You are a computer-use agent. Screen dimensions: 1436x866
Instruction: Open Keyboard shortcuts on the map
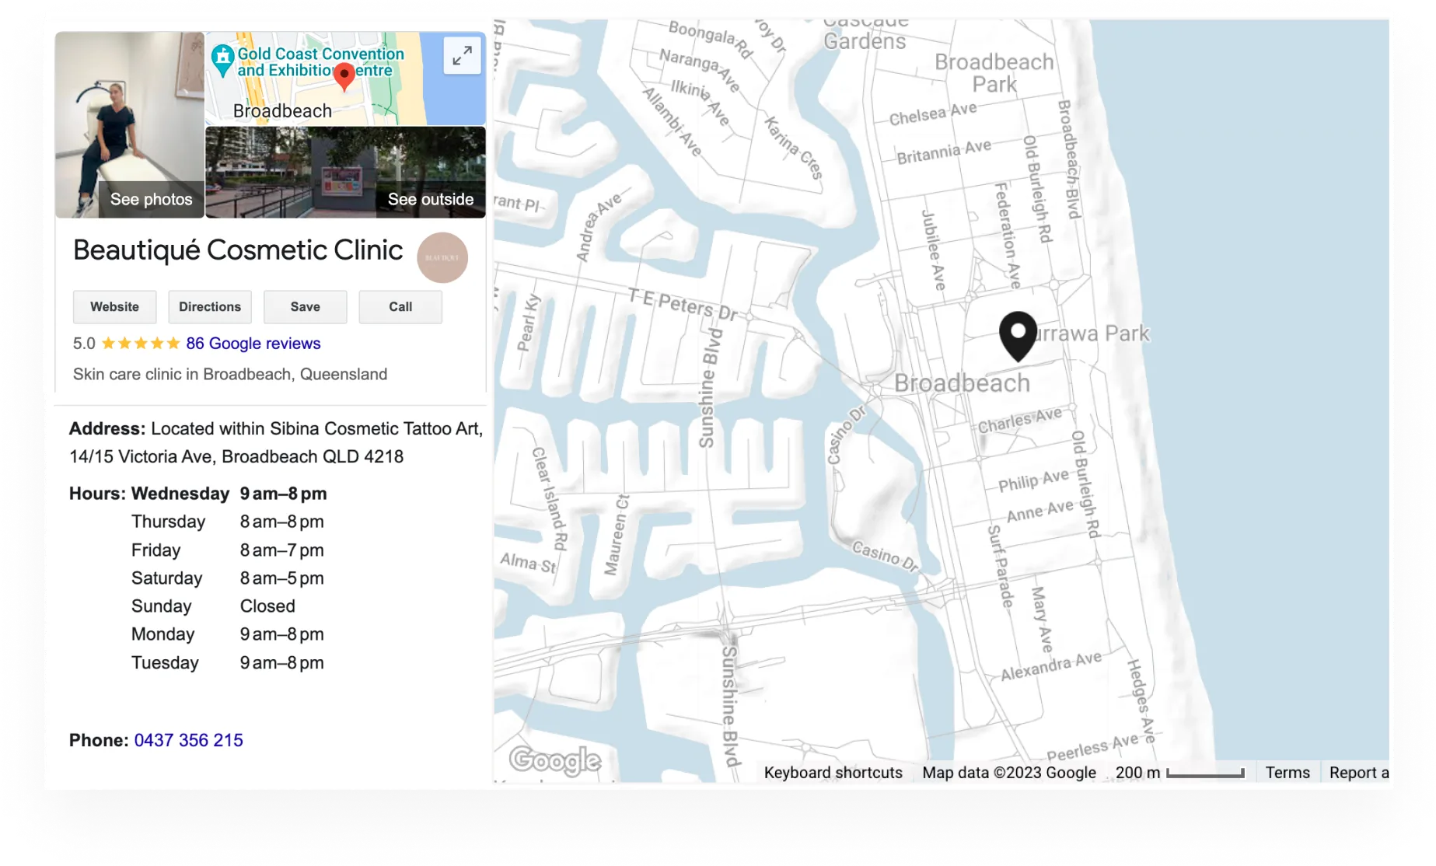coord(833,773)
